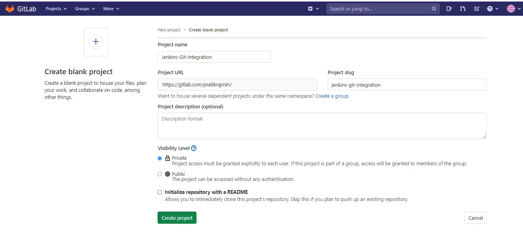Expand the More dropdown menu

(111, 9)
